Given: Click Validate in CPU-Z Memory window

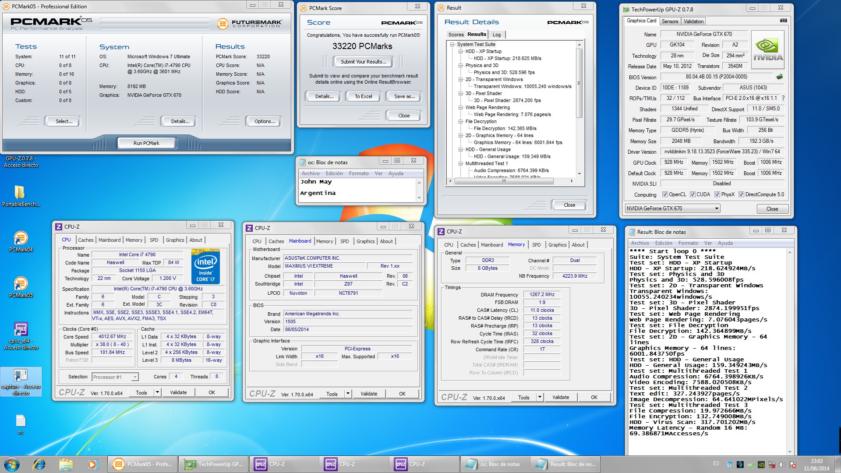Looking at the screenshot, I should point(561,397).
